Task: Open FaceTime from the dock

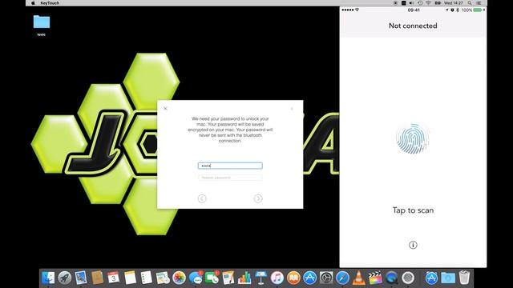Action: click(212, 278)
